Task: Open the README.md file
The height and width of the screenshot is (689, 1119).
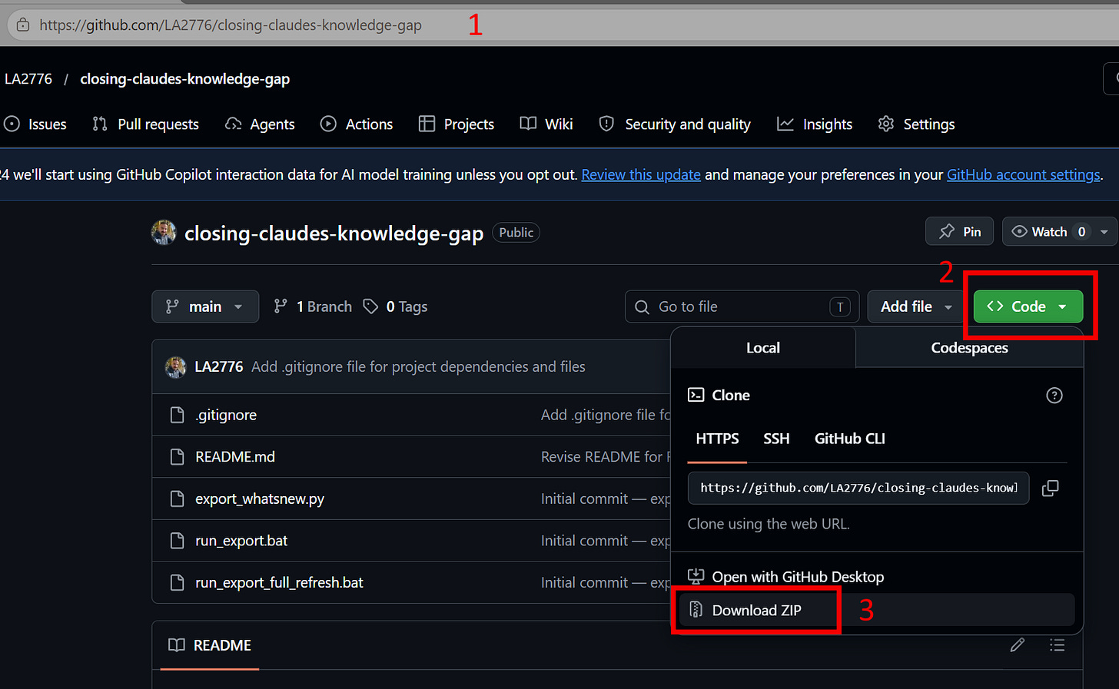Action: click(x=235, y=457)
